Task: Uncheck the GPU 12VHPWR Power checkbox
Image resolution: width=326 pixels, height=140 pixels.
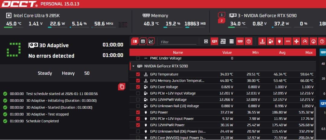Action: coord(138,125)
